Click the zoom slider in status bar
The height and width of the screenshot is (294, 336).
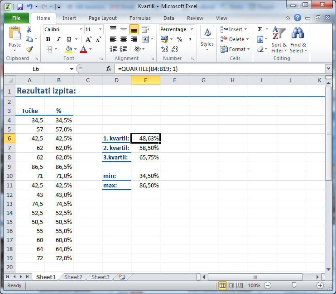pyautogui.click(x=294, y=285)
